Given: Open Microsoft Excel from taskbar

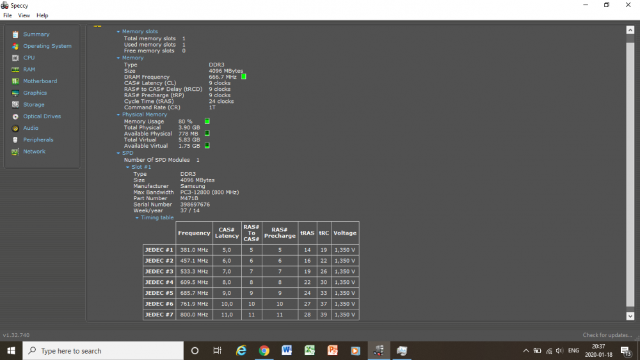Looking at the screenshot, I should point(310,350).
